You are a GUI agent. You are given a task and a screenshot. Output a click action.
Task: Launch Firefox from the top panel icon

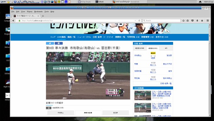click(x=56, y=2)
